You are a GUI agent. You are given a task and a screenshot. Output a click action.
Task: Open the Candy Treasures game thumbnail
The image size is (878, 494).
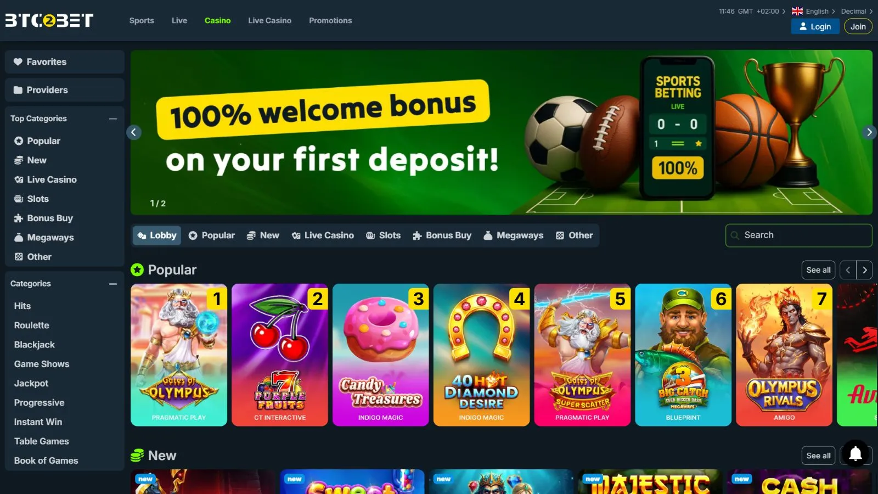pos(381,355)
